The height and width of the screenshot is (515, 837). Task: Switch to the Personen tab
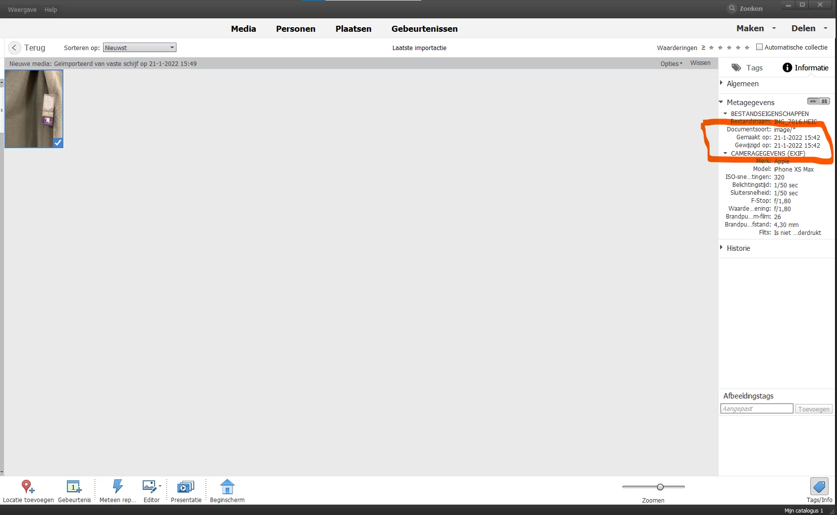[x=296, y=29]
